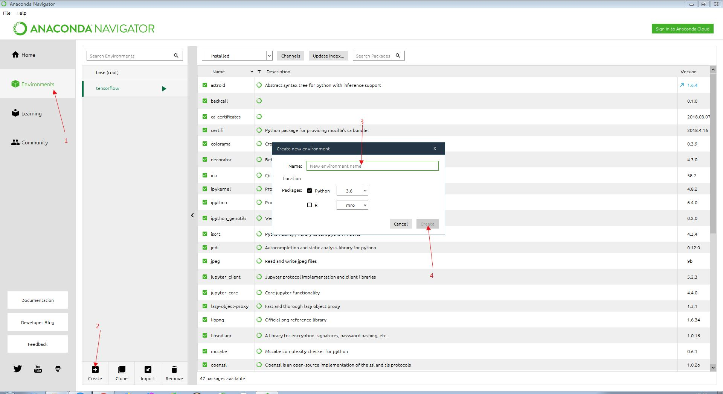The width and height of the screenshot is (723, 394).
Task: Sign in to Anaconda Cloud
Action: tap(682, 29)
